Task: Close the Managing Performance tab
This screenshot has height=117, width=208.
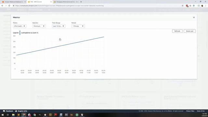Action: tap(77, 2)
